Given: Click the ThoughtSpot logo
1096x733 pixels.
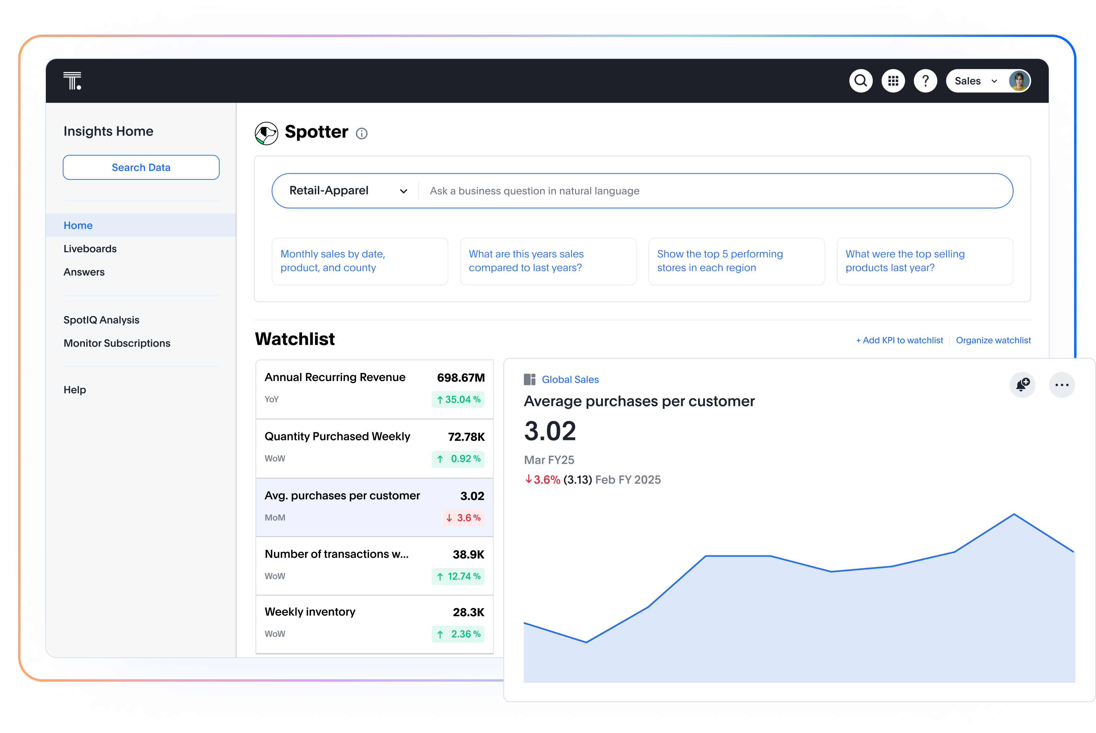Looking at the screenshot, I should click(73, 80).
